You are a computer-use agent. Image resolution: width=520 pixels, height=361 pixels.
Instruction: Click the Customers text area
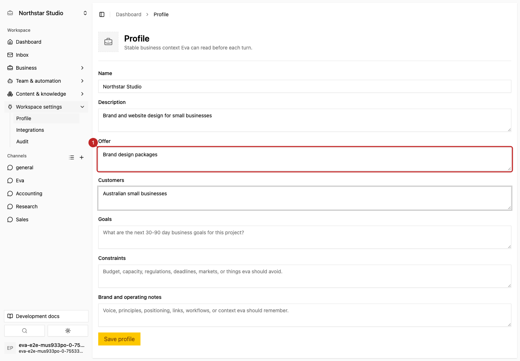click(305, 198)
